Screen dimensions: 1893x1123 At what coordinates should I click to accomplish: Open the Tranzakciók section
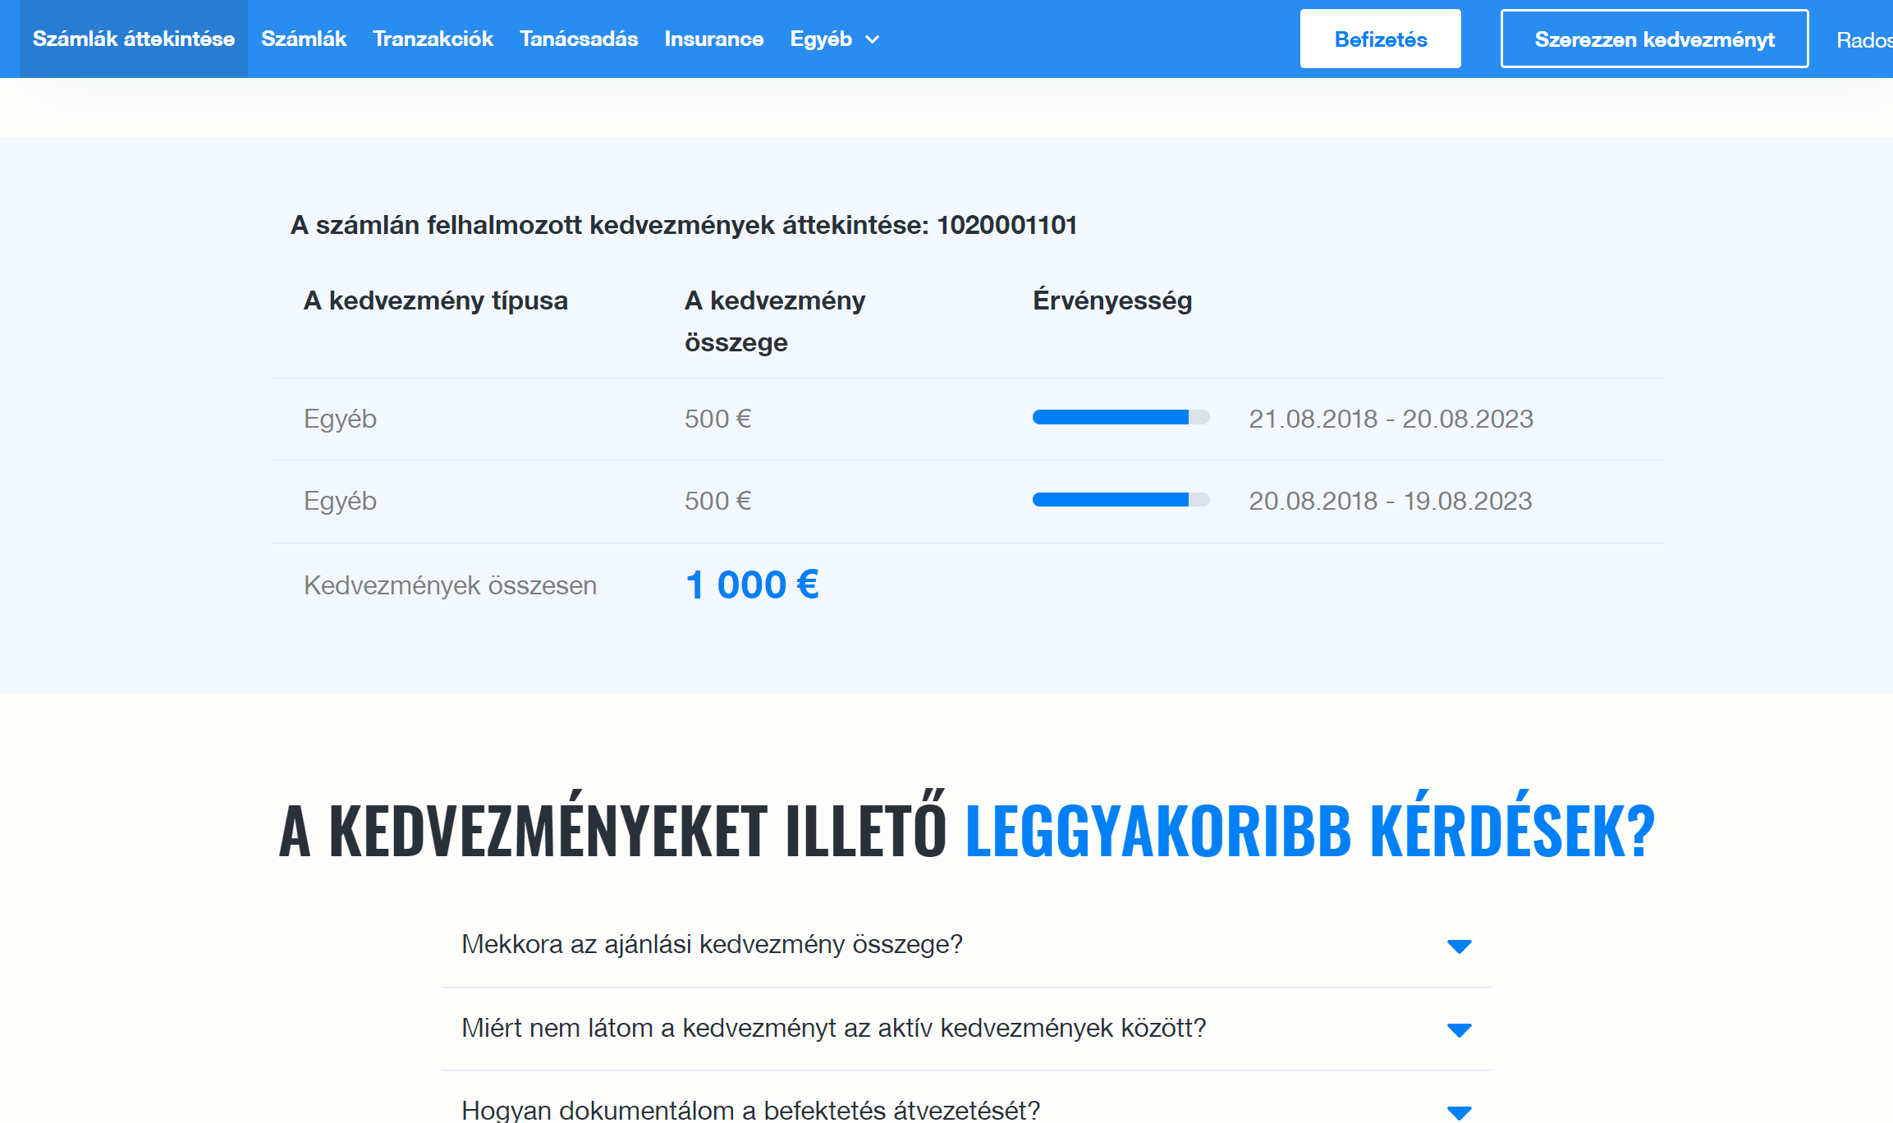433,39
